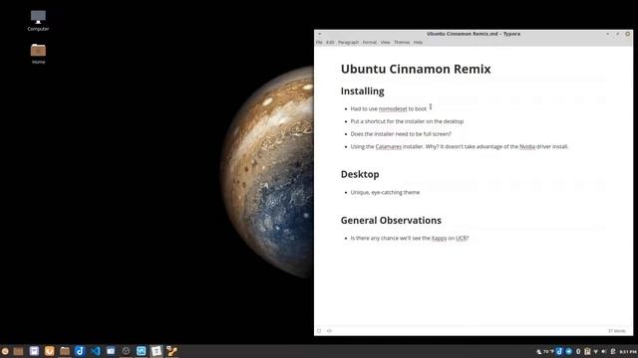Screen dimensions: 638x358
Task: Open the sound volume applet
Action: [604, 352]
